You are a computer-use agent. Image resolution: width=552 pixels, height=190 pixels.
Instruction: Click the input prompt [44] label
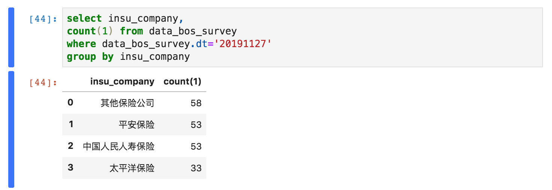pos(43,19)
